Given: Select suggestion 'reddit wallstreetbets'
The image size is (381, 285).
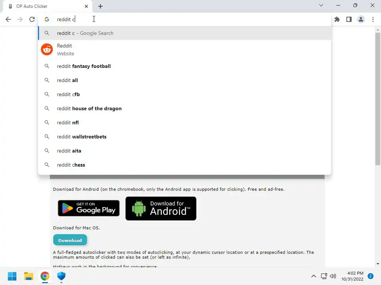Looking at the screenshot, I should tap(185, 137).
